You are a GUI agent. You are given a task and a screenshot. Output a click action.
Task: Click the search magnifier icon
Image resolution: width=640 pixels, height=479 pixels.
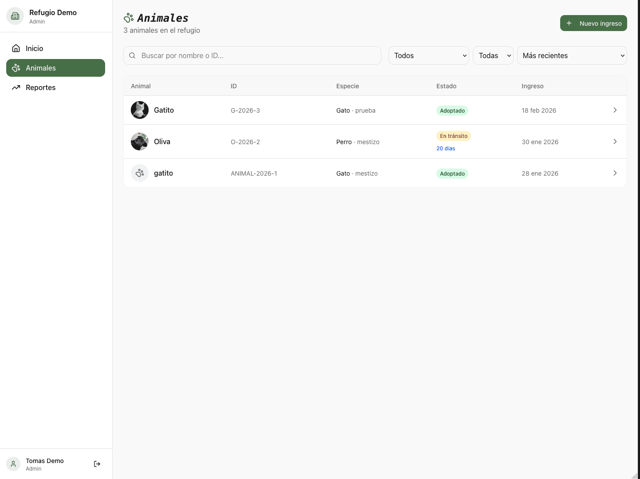coord(132,55)
